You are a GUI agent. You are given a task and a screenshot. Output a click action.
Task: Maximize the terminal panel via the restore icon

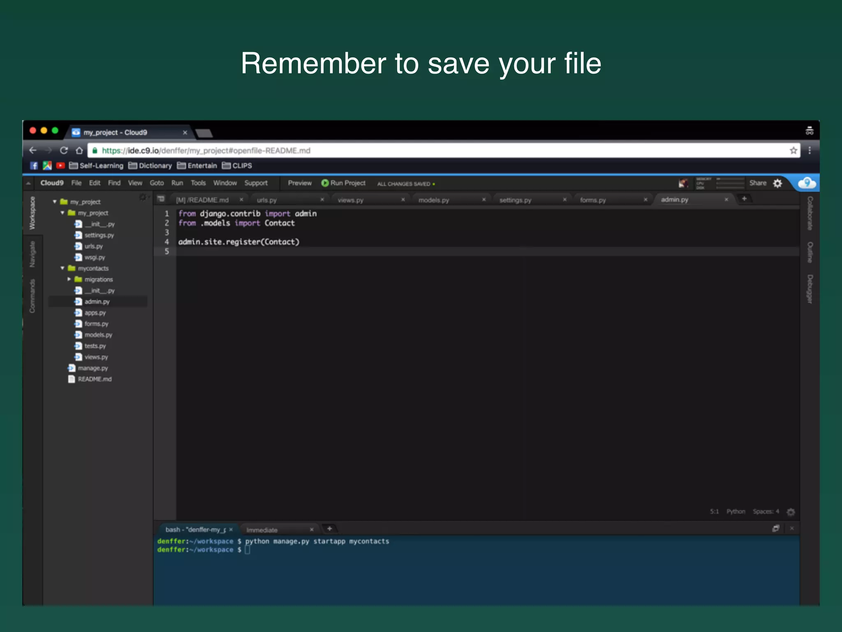click(775, 529)
